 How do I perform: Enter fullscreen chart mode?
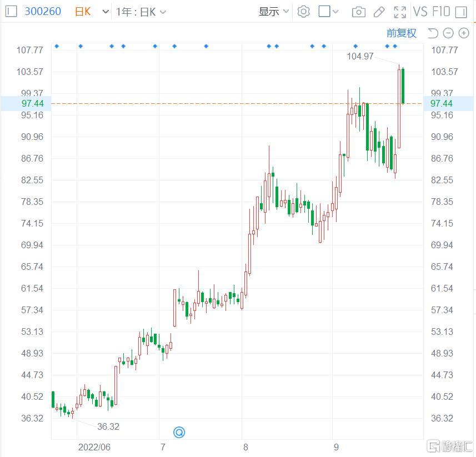point(399,12)
